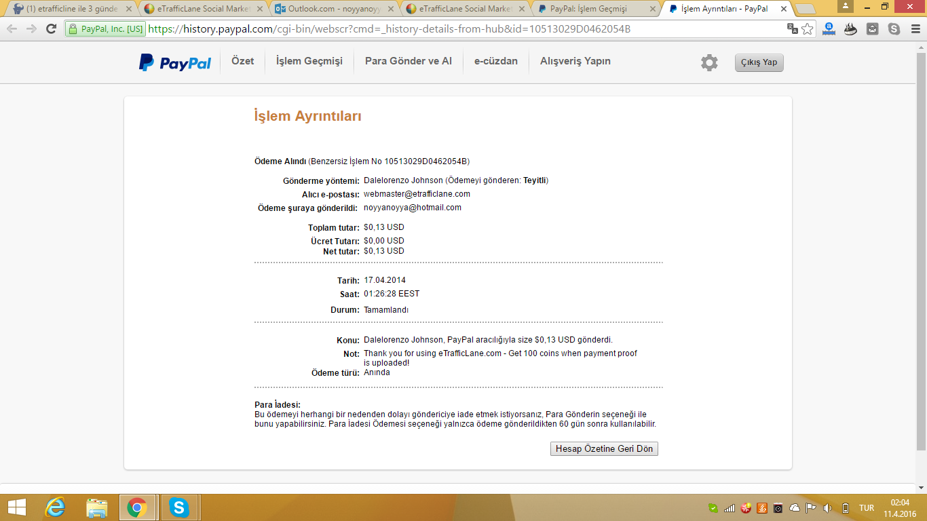Open the Özet menu item
Screen dimensions: 927x521
[x=242, y=61]
